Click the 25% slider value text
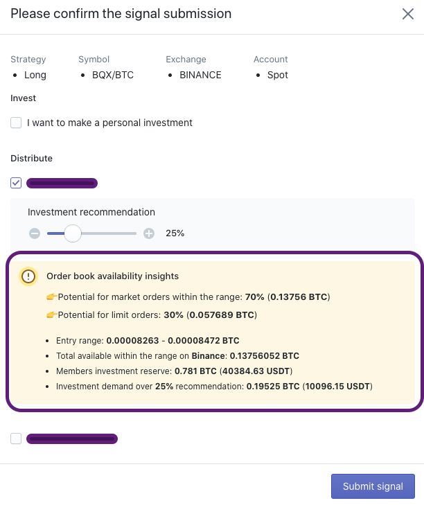This screenshot has height=505, width=424. pyautogui.click(x=175, y=233)
